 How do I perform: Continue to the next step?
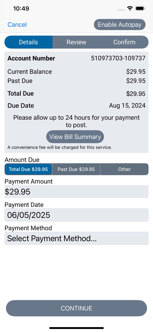pos(76,308)
